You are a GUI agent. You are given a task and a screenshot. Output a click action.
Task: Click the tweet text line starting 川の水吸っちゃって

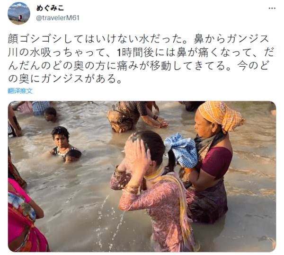(141, 53)
